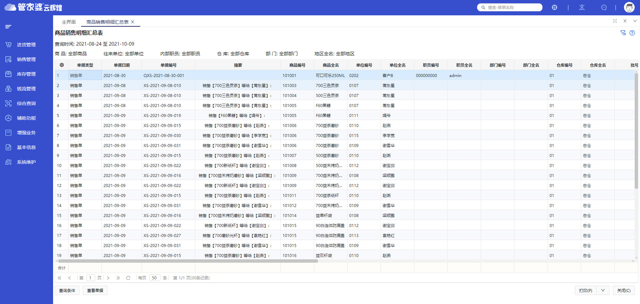
Task: Open column settings gear in table header
Action: point(62,65)
